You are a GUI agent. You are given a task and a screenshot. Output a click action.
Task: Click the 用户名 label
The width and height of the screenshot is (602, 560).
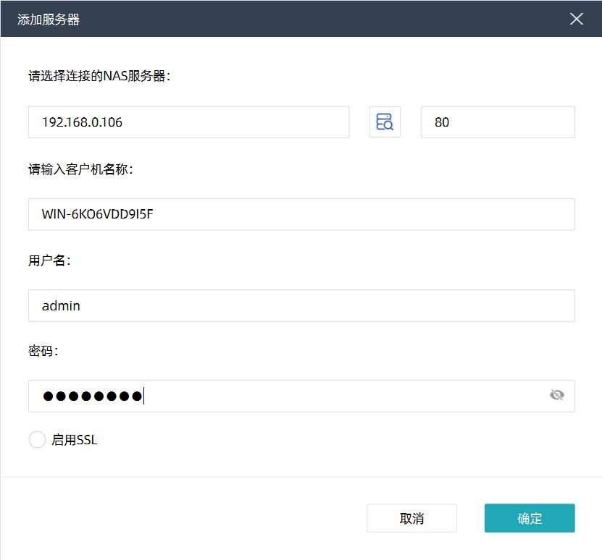click(x=49, y=260)
